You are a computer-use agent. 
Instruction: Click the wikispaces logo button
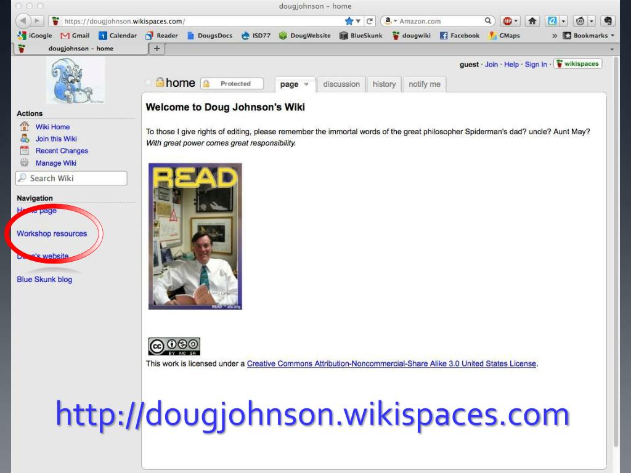point(577,63)
